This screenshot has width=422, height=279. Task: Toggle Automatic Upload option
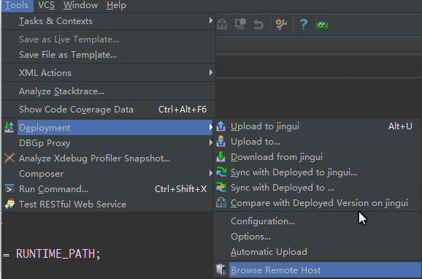269,252
